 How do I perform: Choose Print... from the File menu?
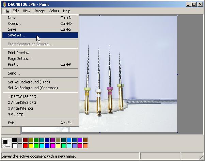click(x=40, y=64)
